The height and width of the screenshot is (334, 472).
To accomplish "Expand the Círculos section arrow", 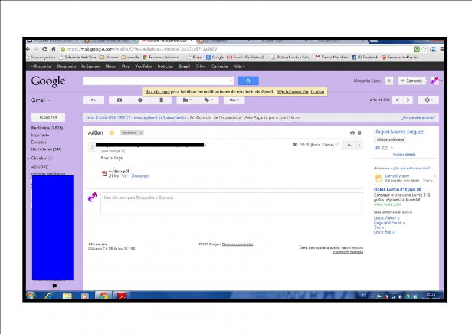I will pyautogui.click(x=28, y=158).
